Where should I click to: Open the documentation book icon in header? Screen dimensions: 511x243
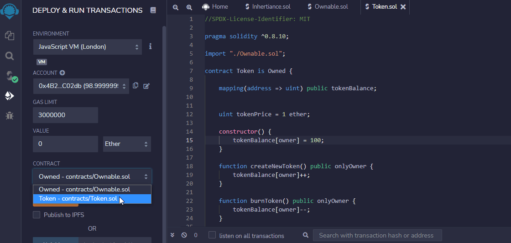point(153,10)
